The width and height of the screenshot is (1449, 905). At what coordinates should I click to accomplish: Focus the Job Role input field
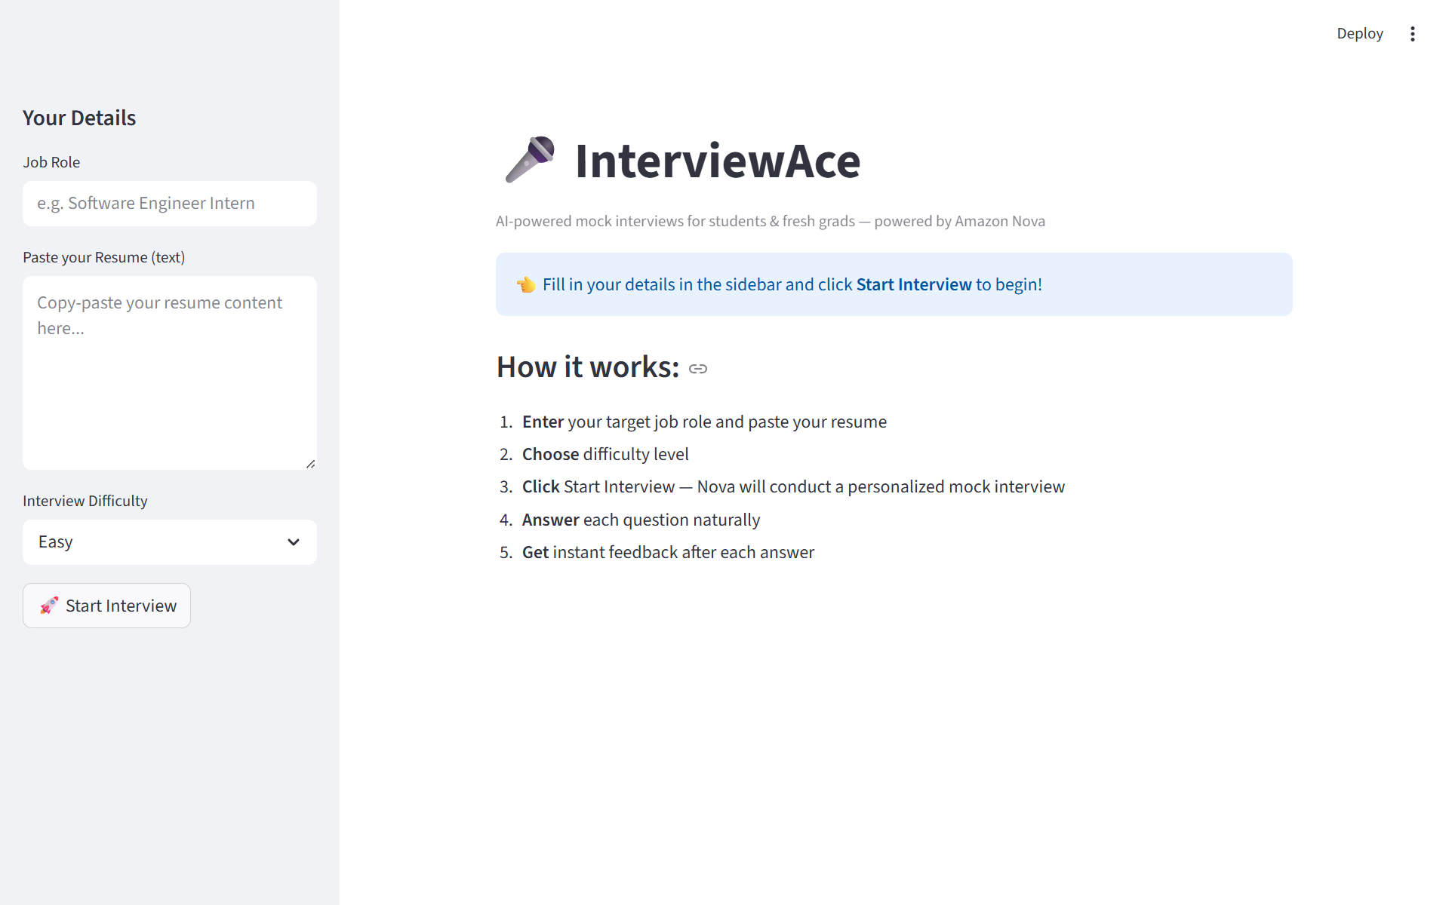[170, 204]
